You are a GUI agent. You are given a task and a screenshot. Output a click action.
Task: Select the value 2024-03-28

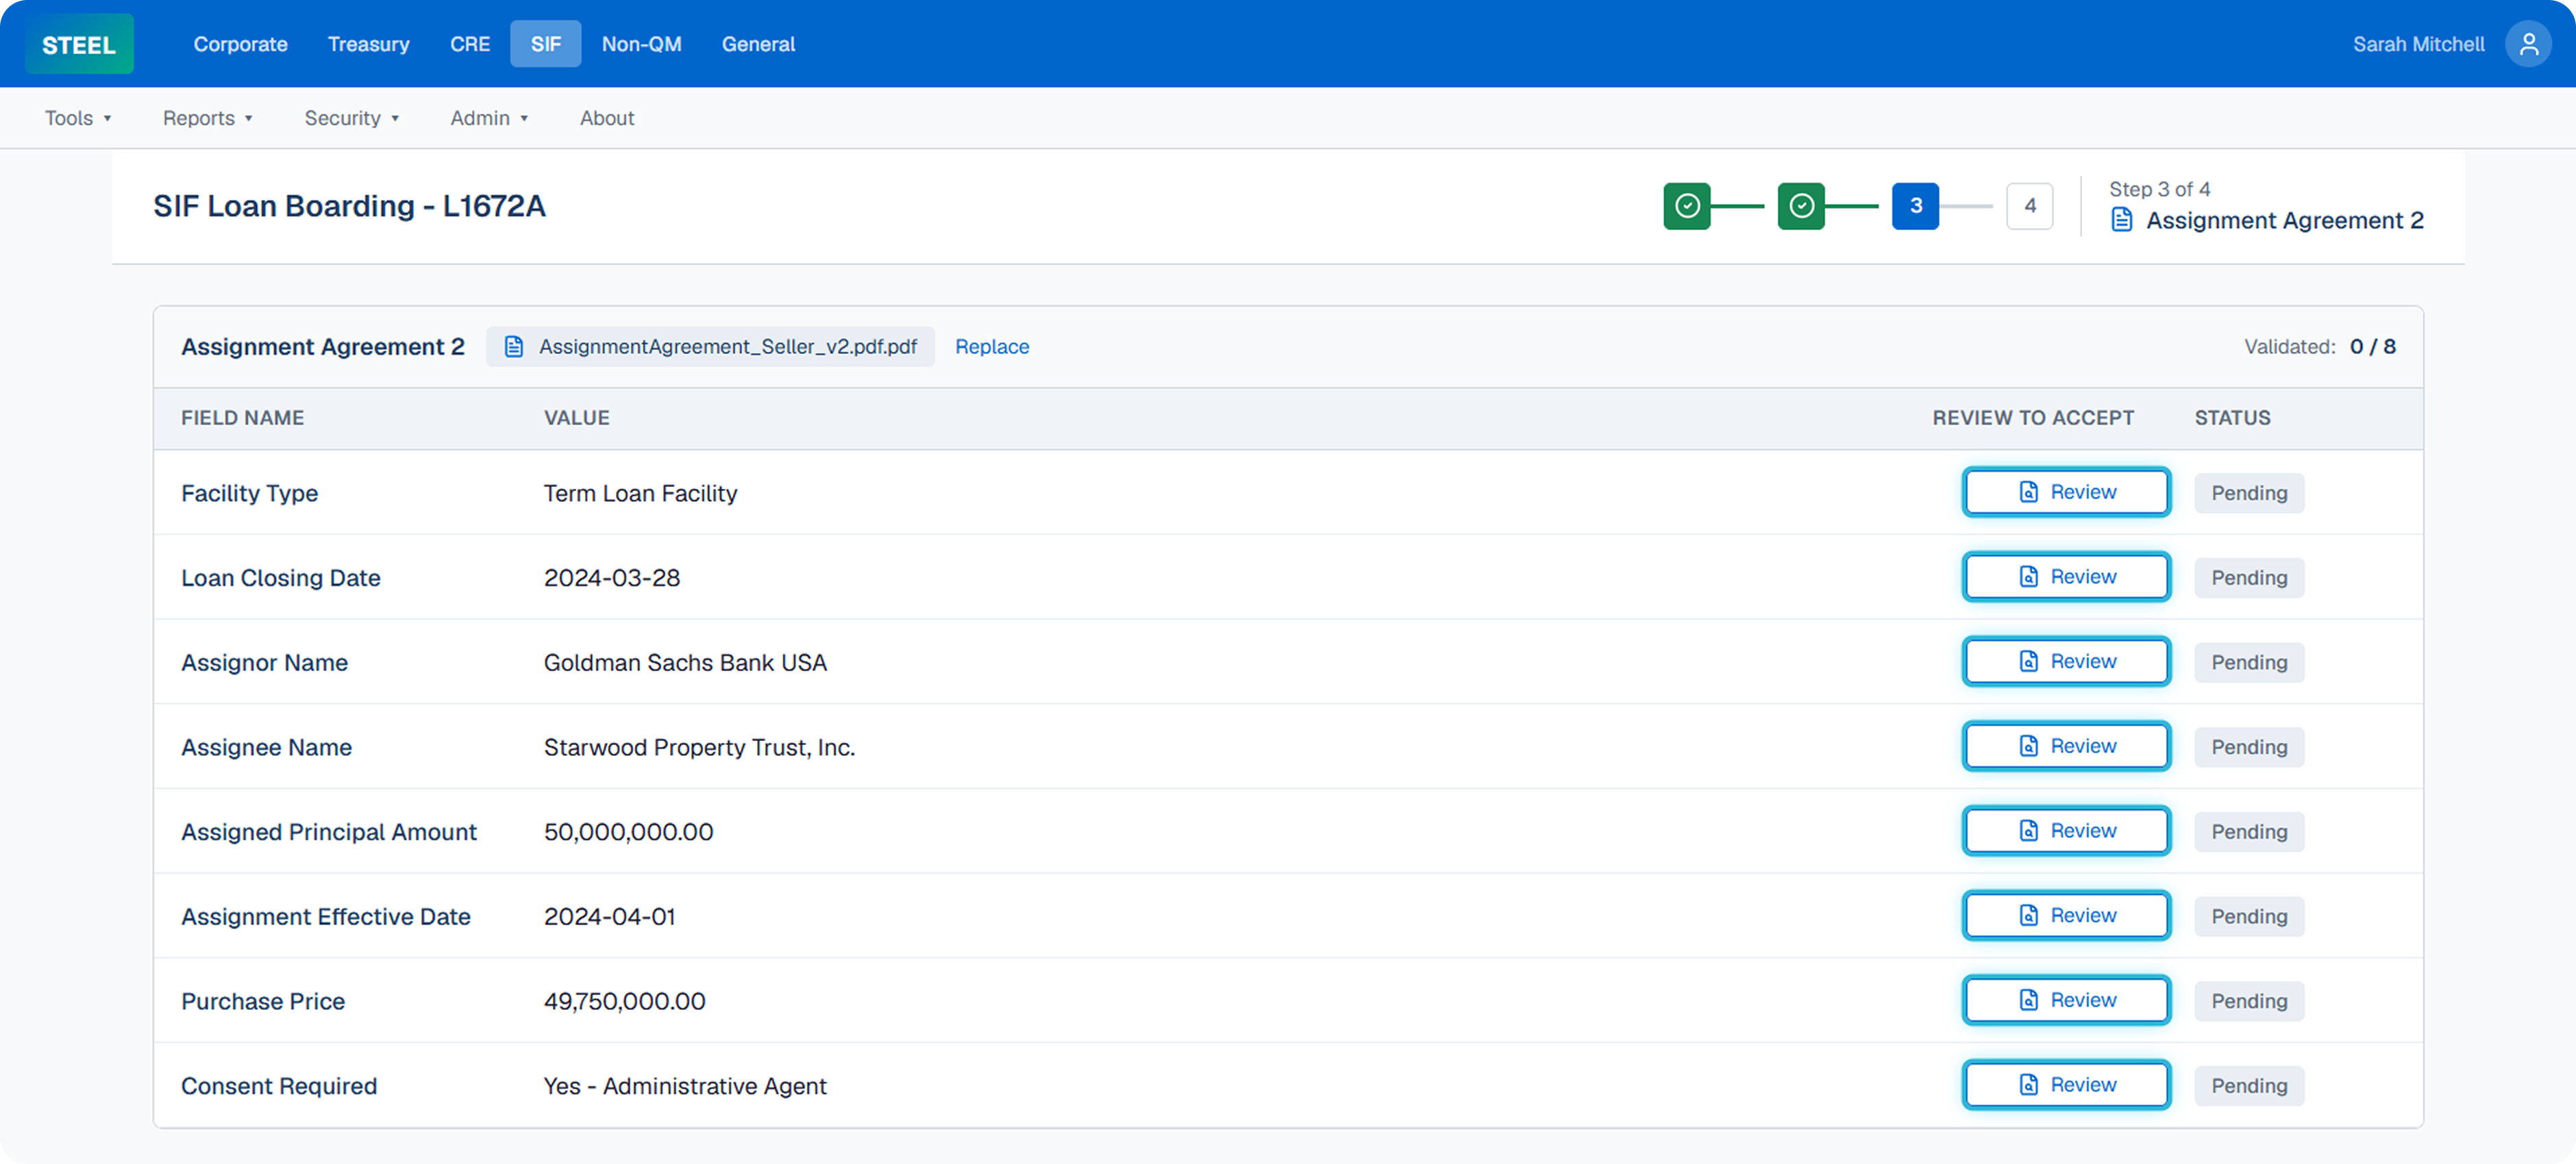click(x=612, y=577)
